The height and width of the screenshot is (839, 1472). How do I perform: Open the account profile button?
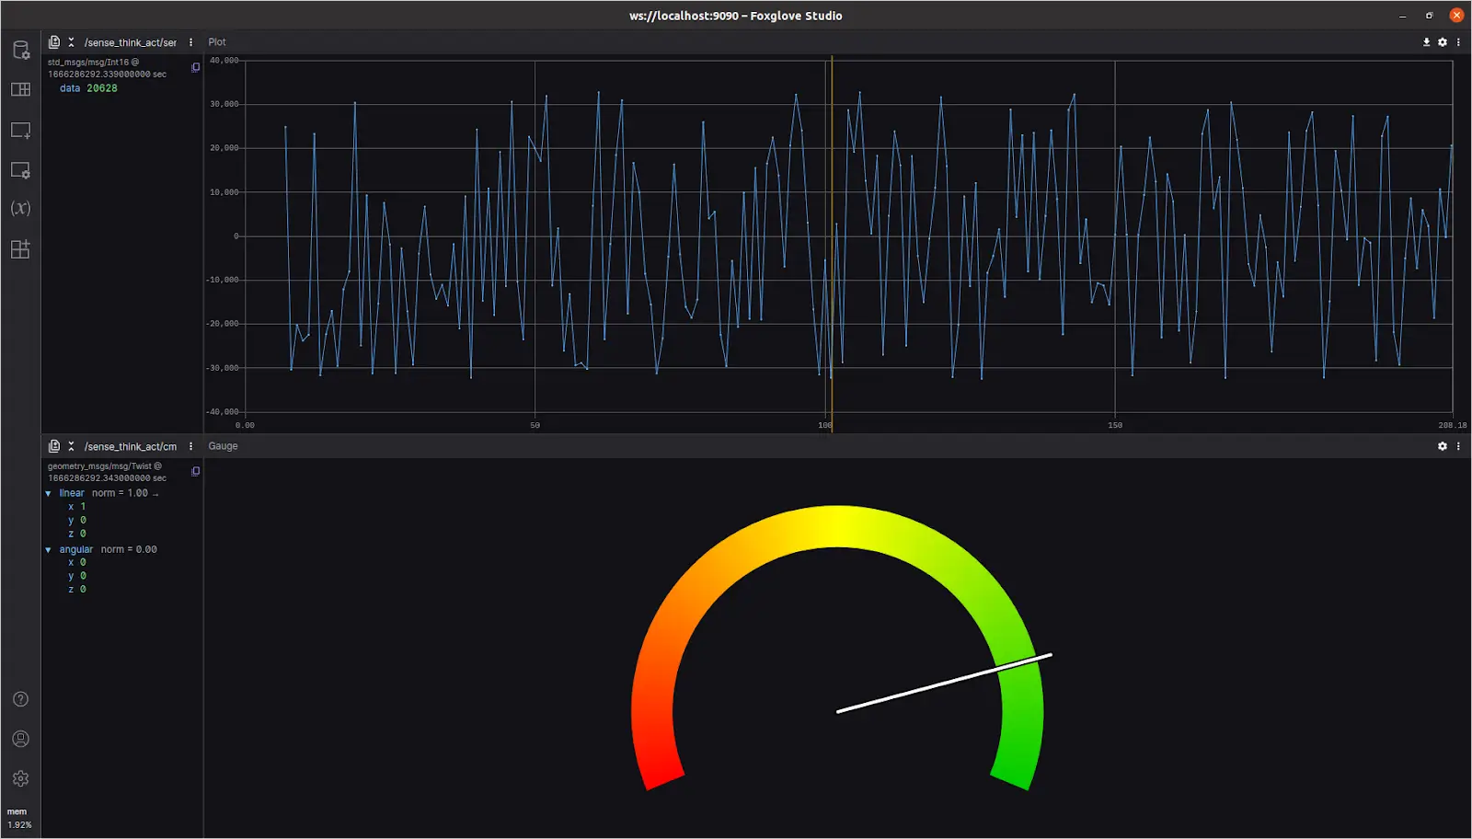[20, 739]
